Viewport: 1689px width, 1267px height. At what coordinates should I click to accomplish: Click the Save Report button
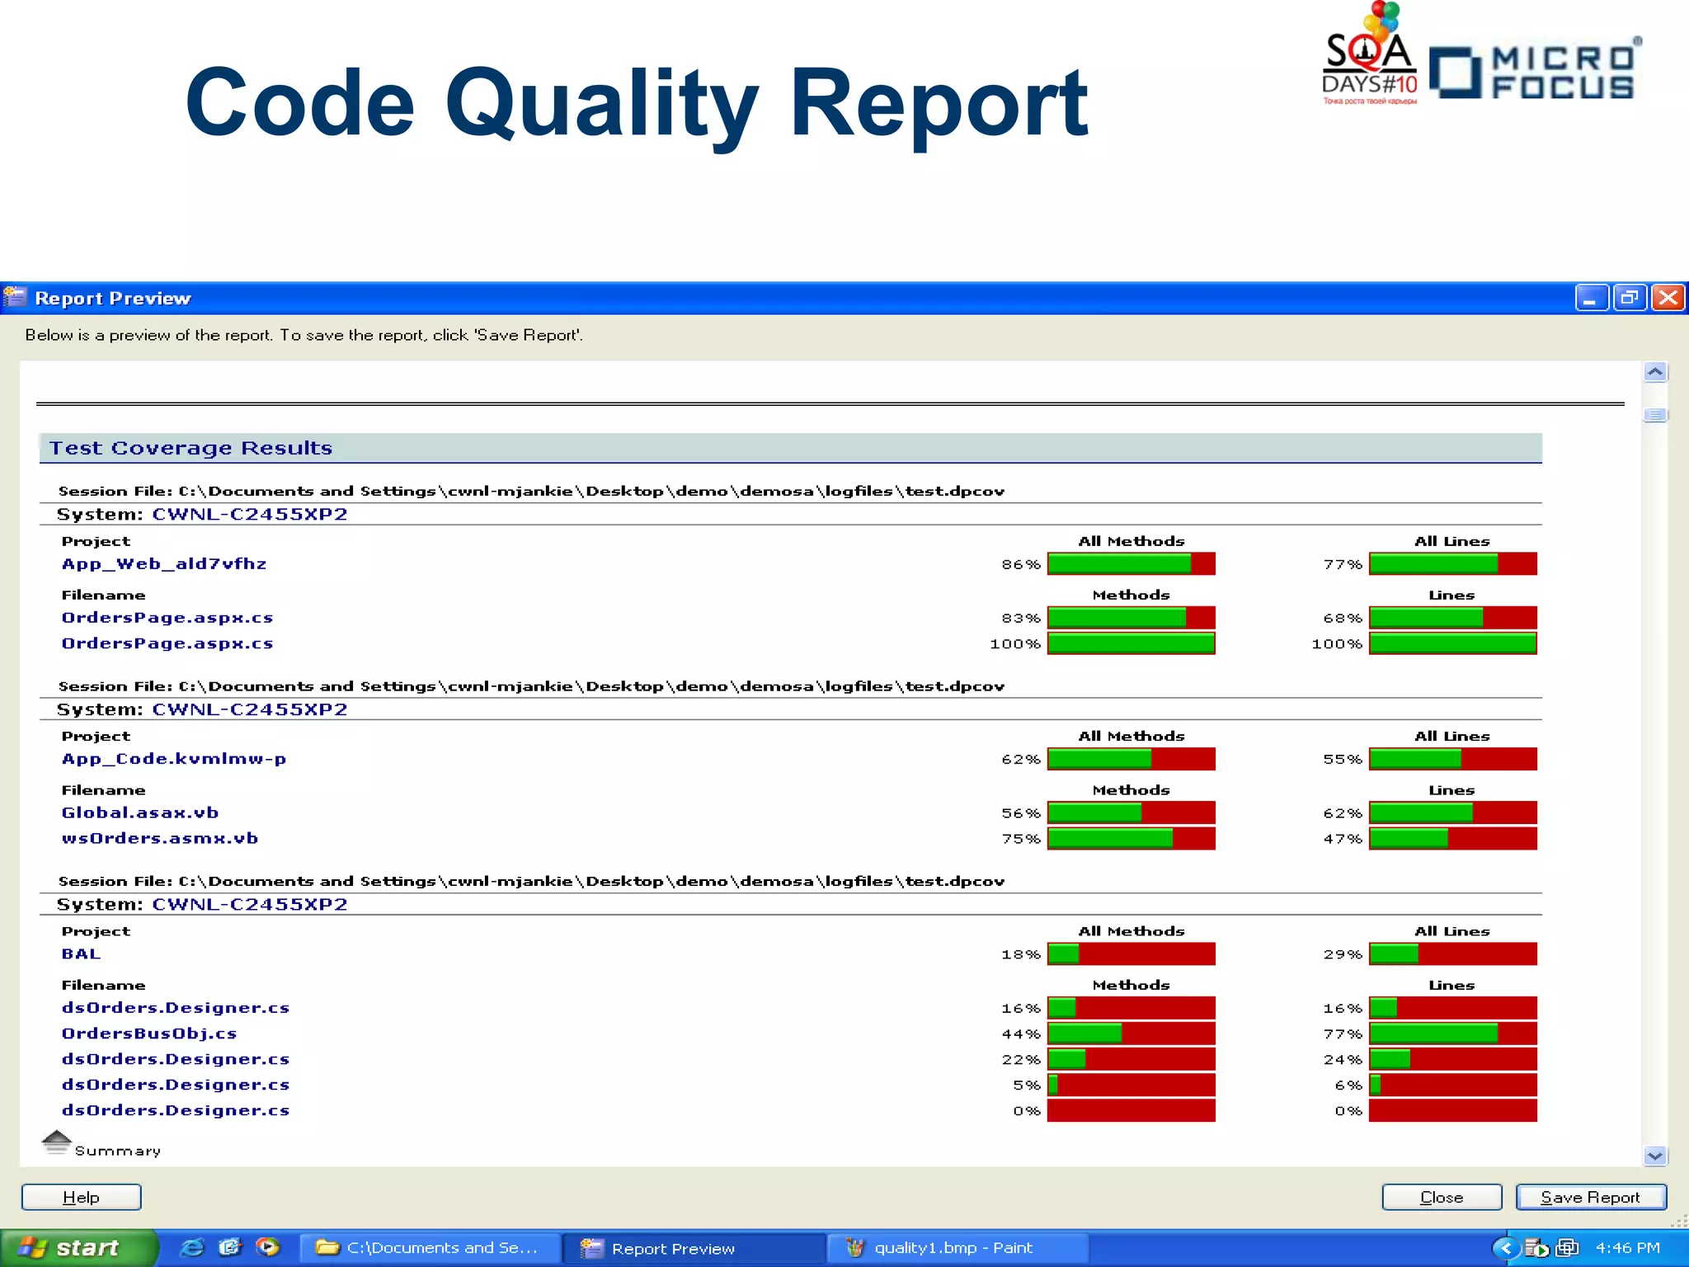pyautogui.click(x=1591, y=1197)
